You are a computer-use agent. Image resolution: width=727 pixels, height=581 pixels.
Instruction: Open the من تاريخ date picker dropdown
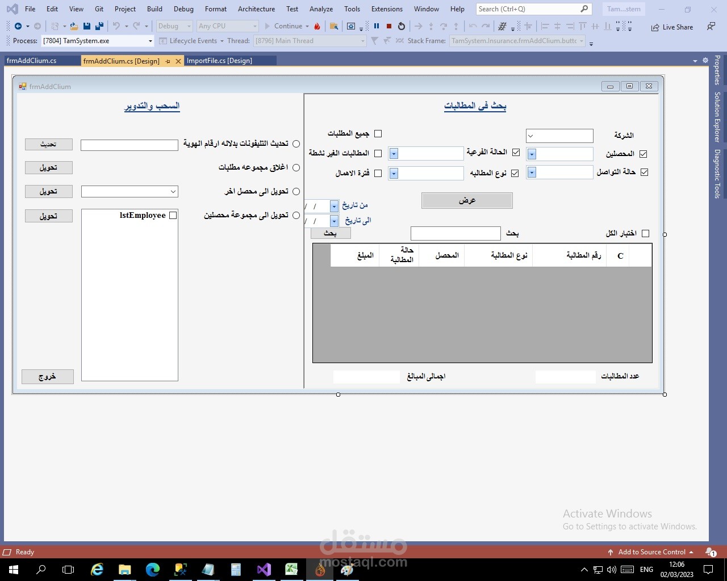pyautogui.click(x=334, y=206)
